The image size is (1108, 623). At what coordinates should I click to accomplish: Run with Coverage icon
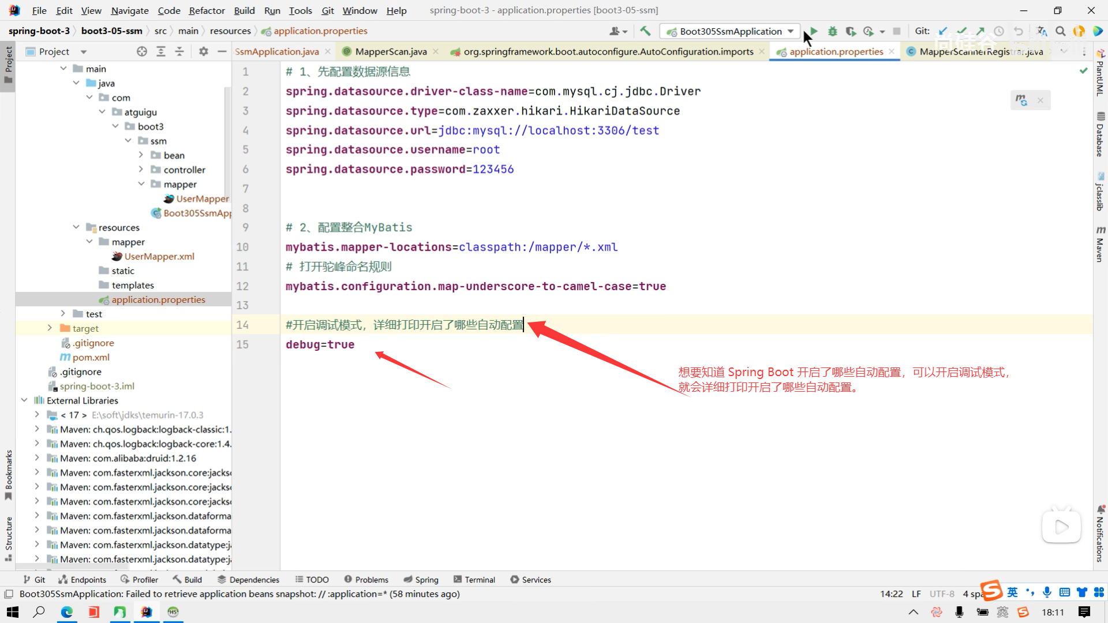point(851,31)
